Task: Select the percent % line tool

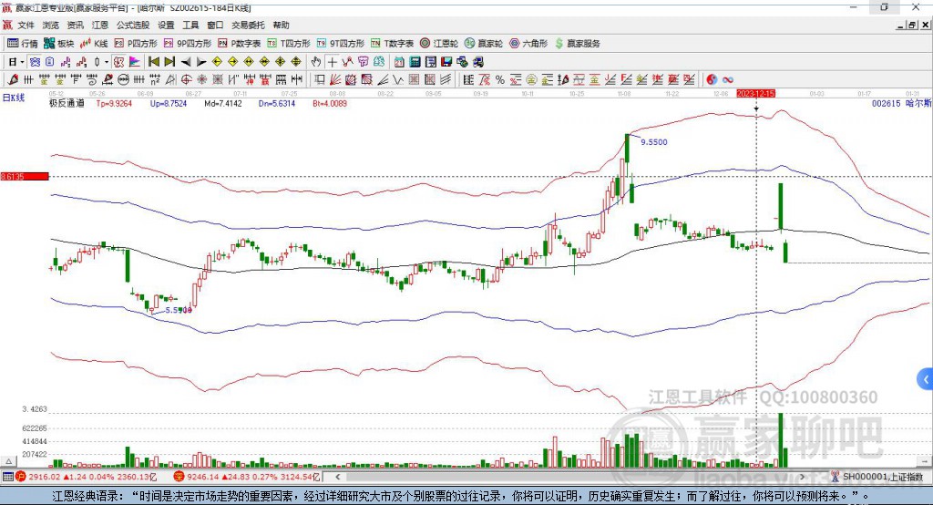Action: [x=500, y=80]
